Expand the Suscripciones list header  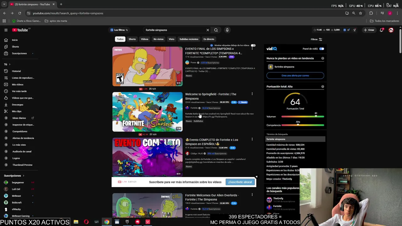click(x=14, y=176)
